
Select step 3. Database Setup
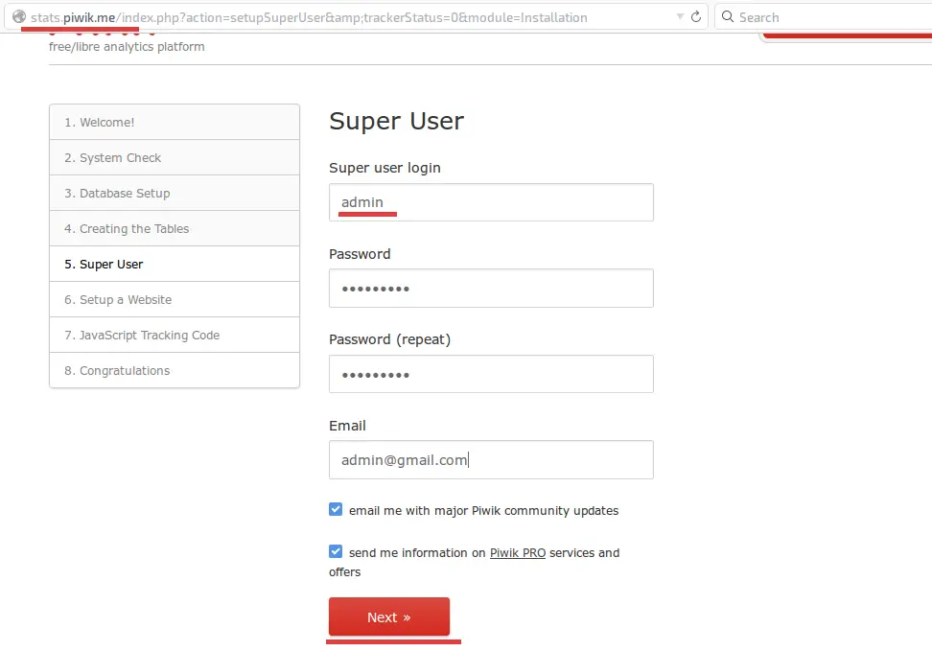175,194
